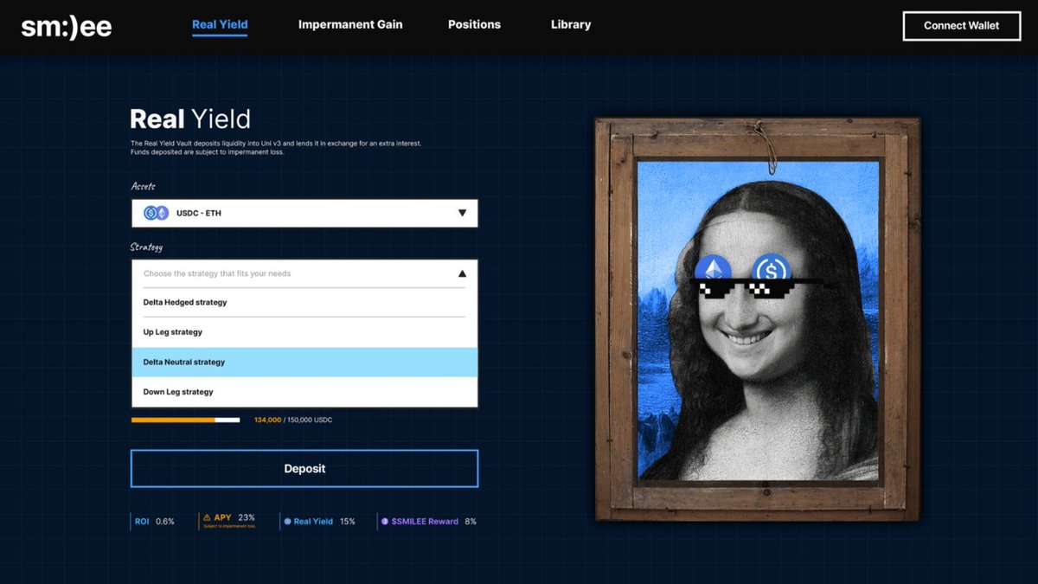Viewport: 1038px width, 584px height.
Task: Click the framed Mona Lisa artwork
Action: (x=758, y=319)
